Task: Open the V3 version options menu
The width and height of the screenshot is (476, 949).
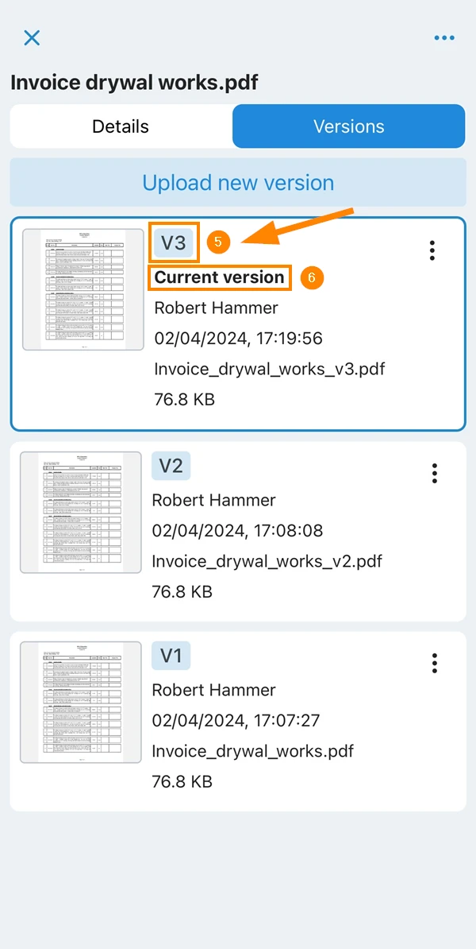Action: tap(432, 250)
